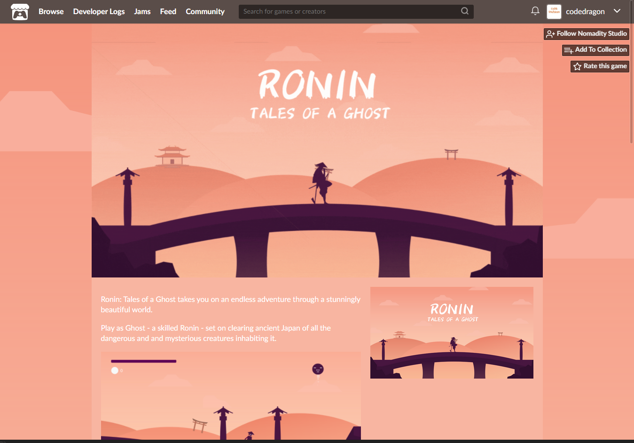Open the Ronin cover thumbnail
This screenshot has width=634, height=443.
pos(452,332)
